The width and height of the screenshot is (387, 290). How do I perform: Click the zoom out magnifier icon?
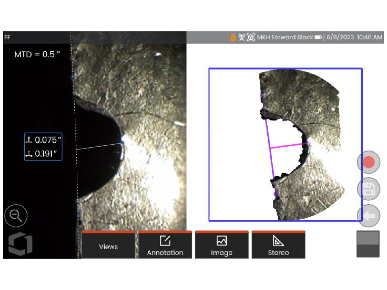[x=16, y=216]
